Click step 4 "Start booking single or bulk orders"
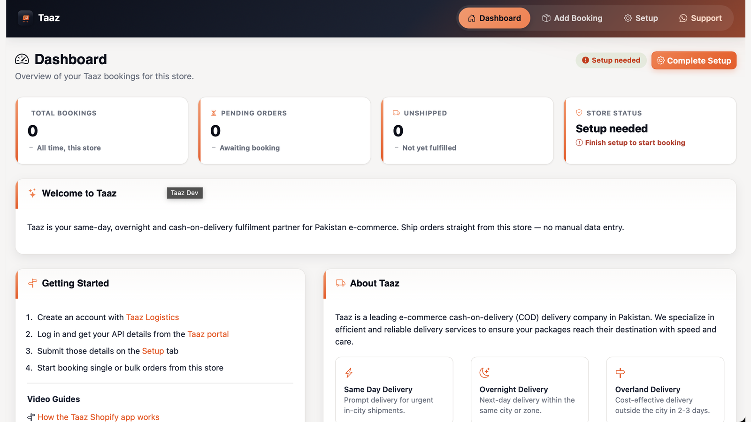This screenshot has height=422, width=751. coord(130,368)
